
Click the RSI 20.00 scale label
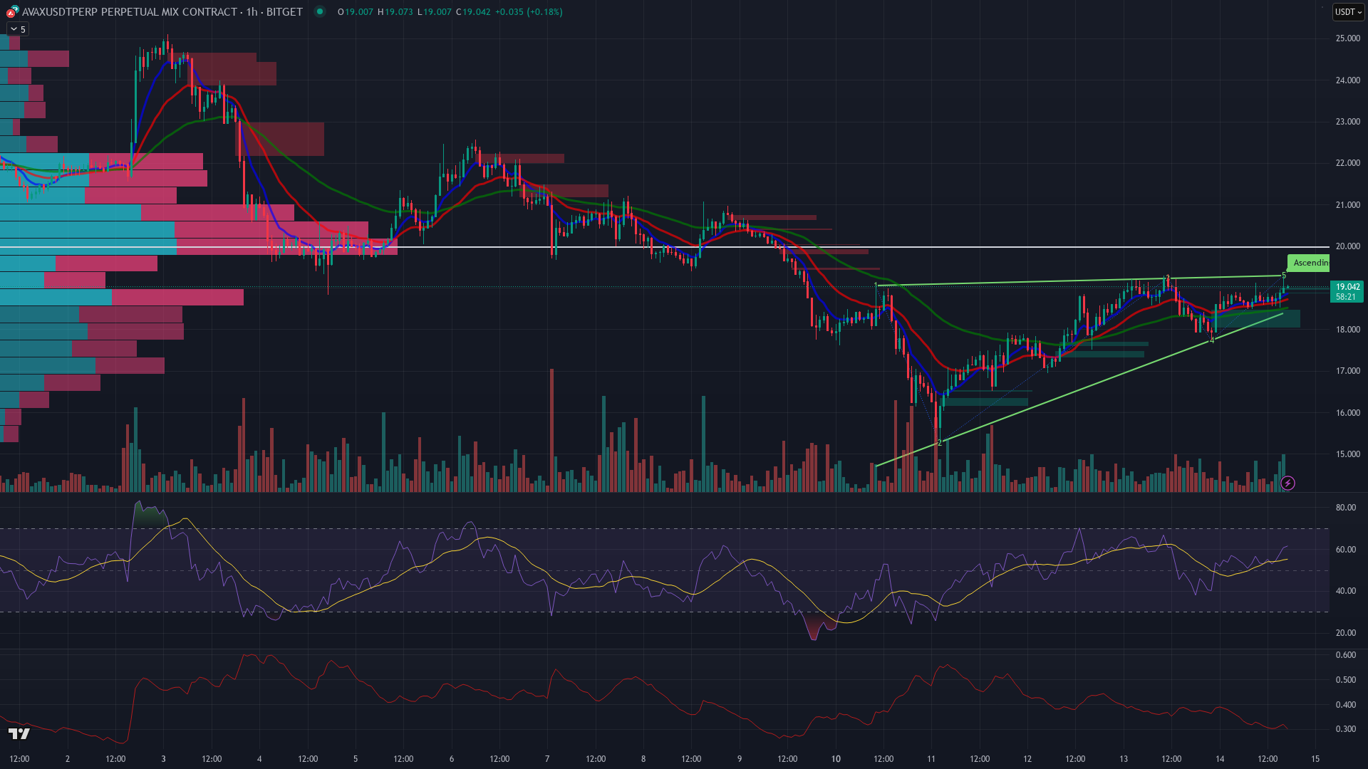point(1346,633)
